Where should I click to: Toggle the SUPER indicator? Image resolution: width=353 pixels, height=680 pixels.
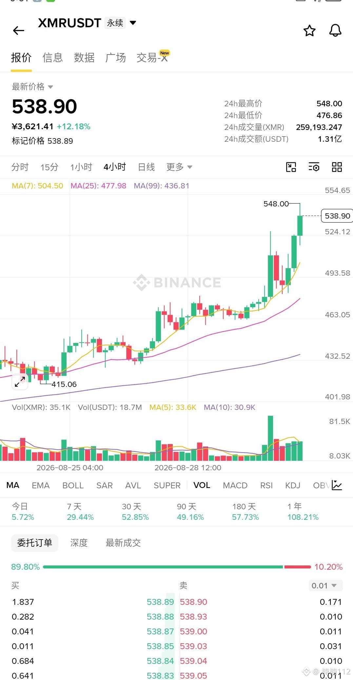[x=167, y=485]
